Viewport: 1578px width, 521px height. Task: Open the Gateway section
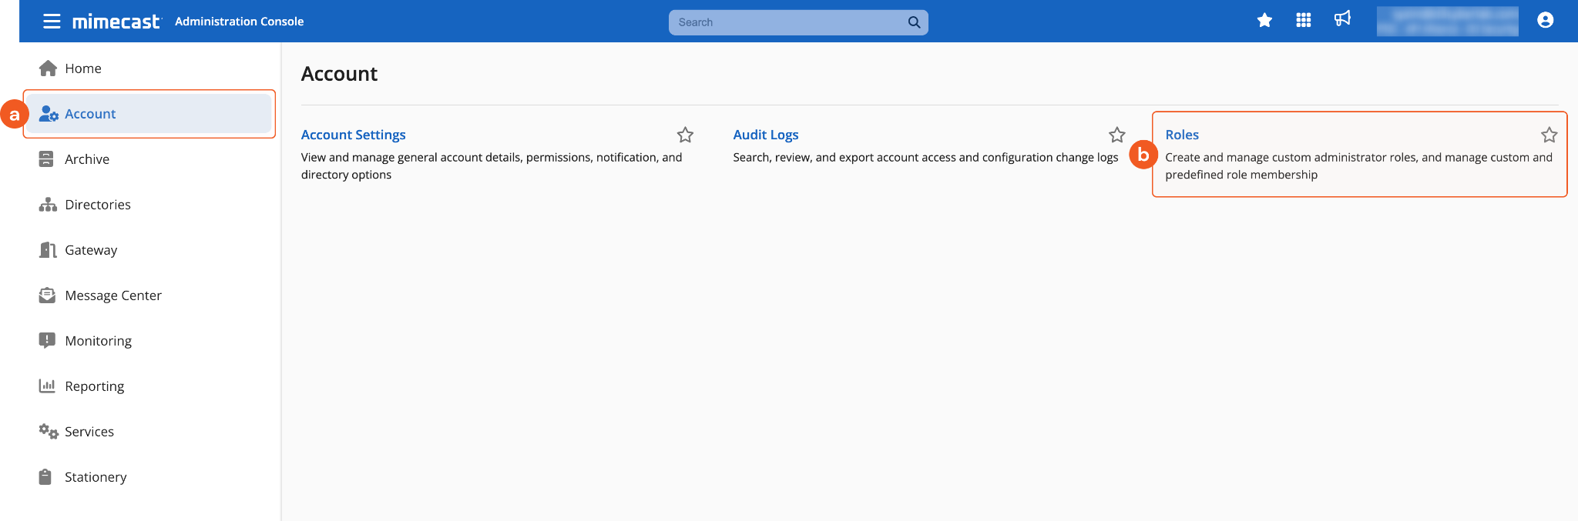(91, 250)
